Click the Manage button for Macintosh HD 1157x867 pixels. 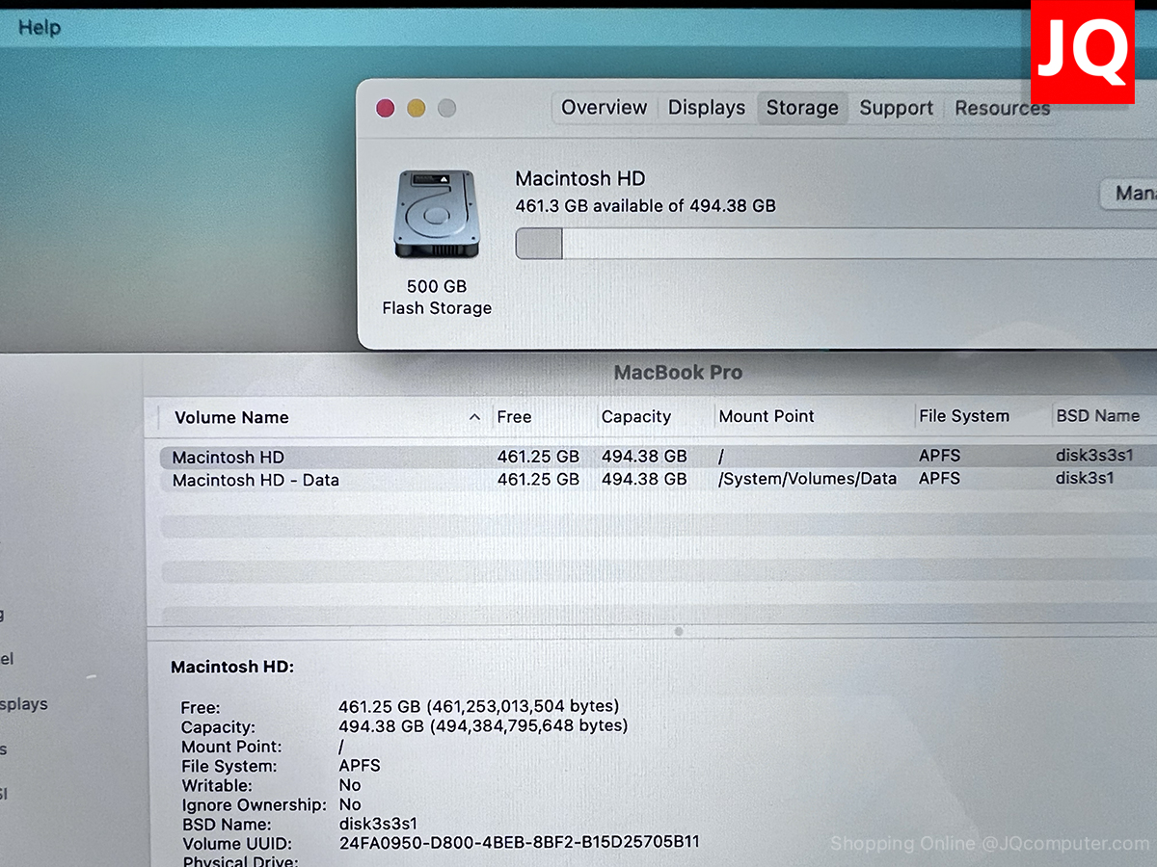tap(1130, 194)
